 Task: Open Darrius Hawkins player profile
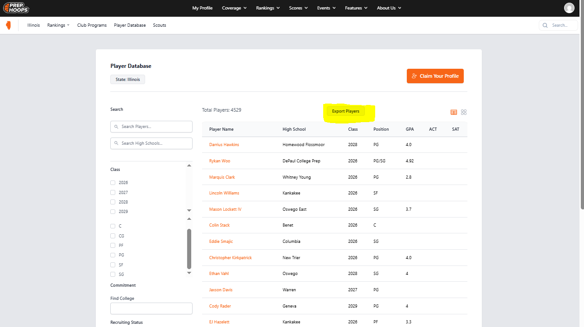[x=224, y=144]
